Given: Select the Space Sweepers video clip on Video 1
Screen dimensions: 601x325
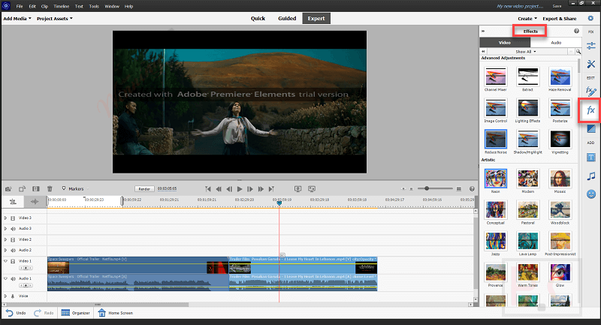Looking at the screenshot, I should tap(138, 265).
